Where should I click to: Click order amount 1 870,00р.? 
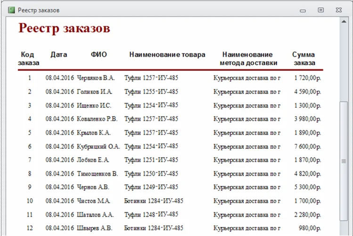pos(308,160)
